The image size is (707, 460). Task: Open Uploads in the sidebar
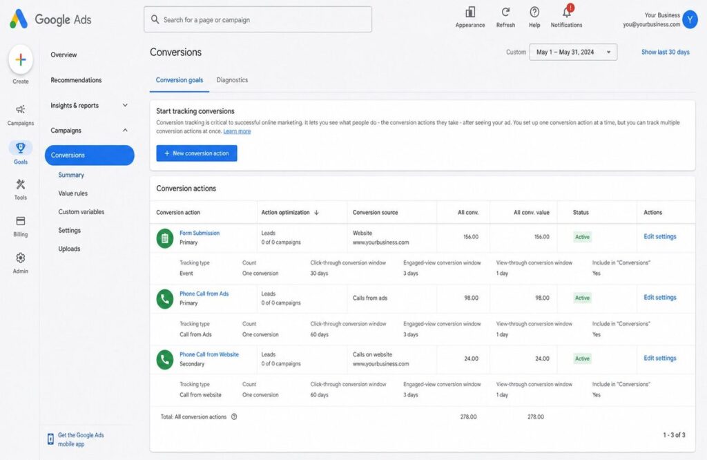coord(69,249)
